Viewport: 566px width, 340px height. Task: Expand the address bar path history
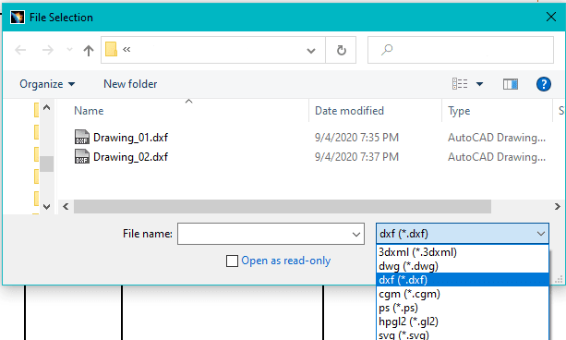(x=311, y=51)
